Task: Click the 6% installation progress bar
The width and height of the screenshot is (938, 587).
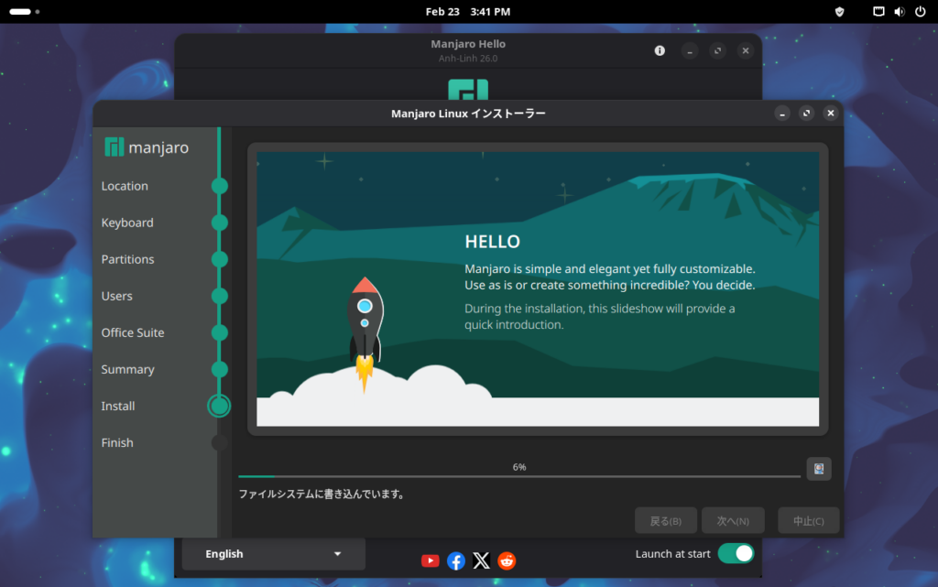Action: [x=518, y=476]
